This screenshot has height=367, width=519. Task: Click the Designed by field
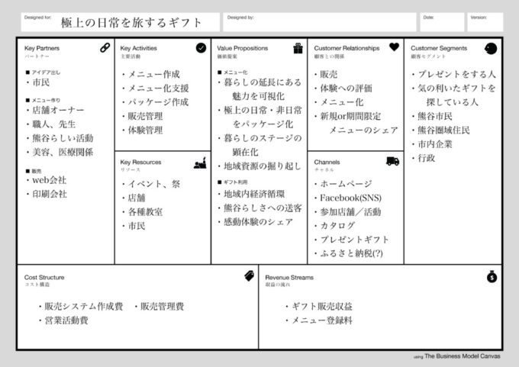321,22
